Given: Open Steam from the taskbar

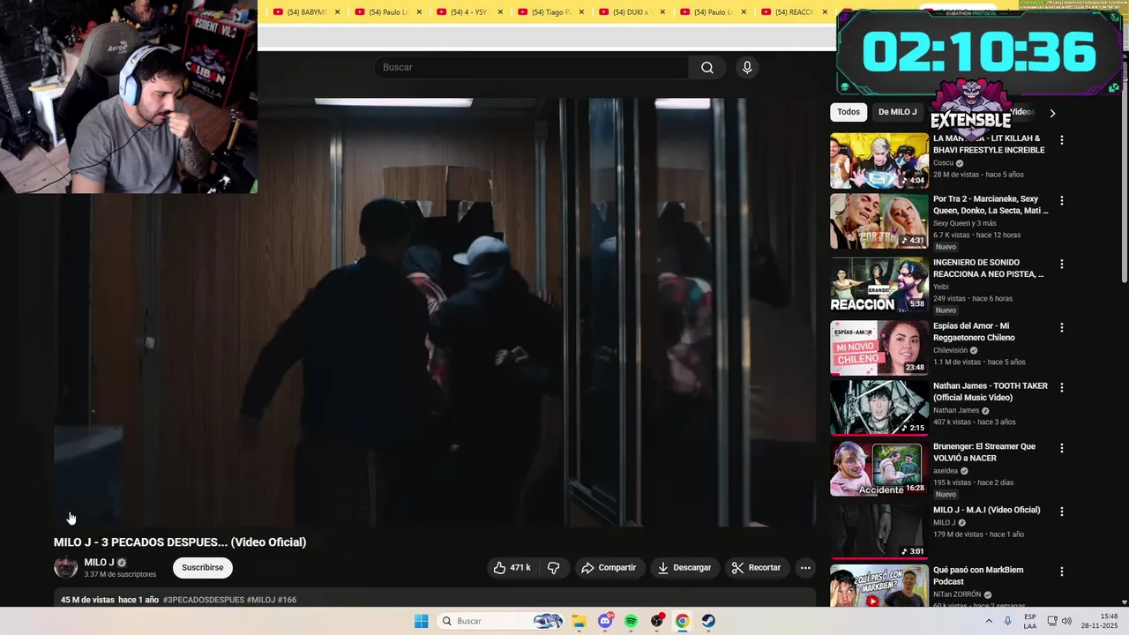Looking at the screenshot, I should (708, 621).
